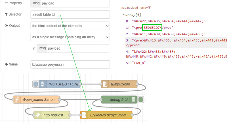This screenshot has height=123, width=227.
Task: Open the single message array dropdown
Action: pyautogui.click(x=70, y=37)
